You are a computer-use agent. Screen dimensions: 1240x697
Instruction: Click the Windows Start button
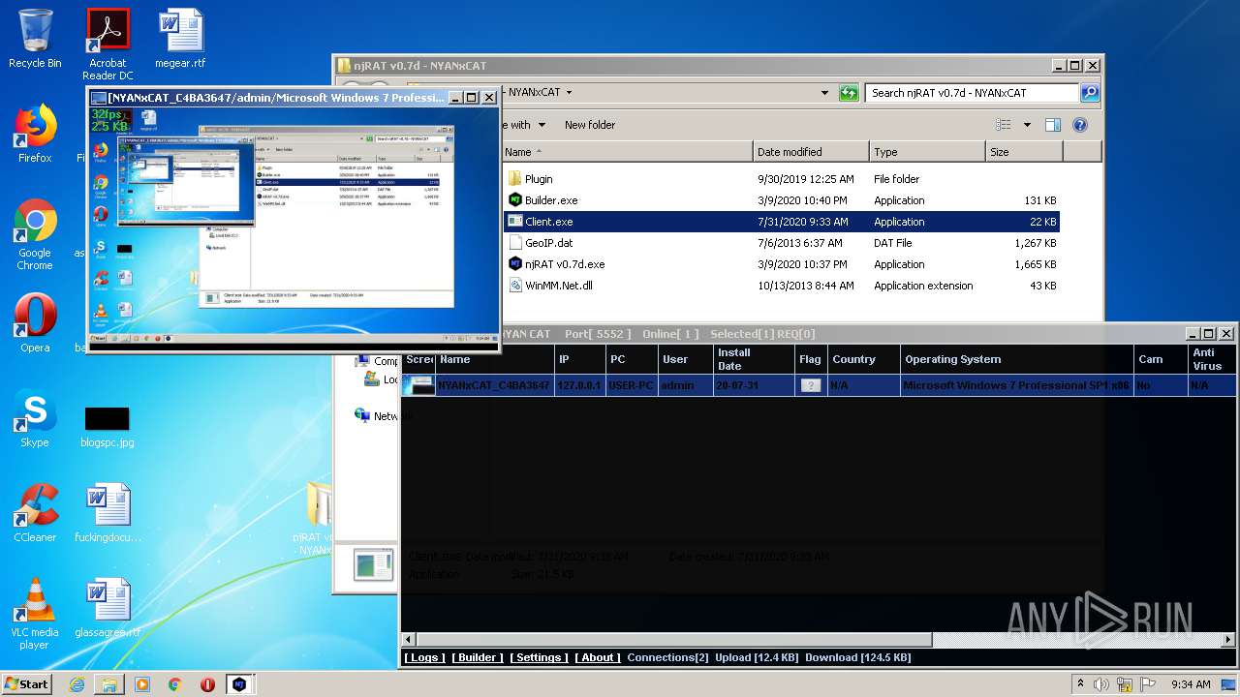27,684
